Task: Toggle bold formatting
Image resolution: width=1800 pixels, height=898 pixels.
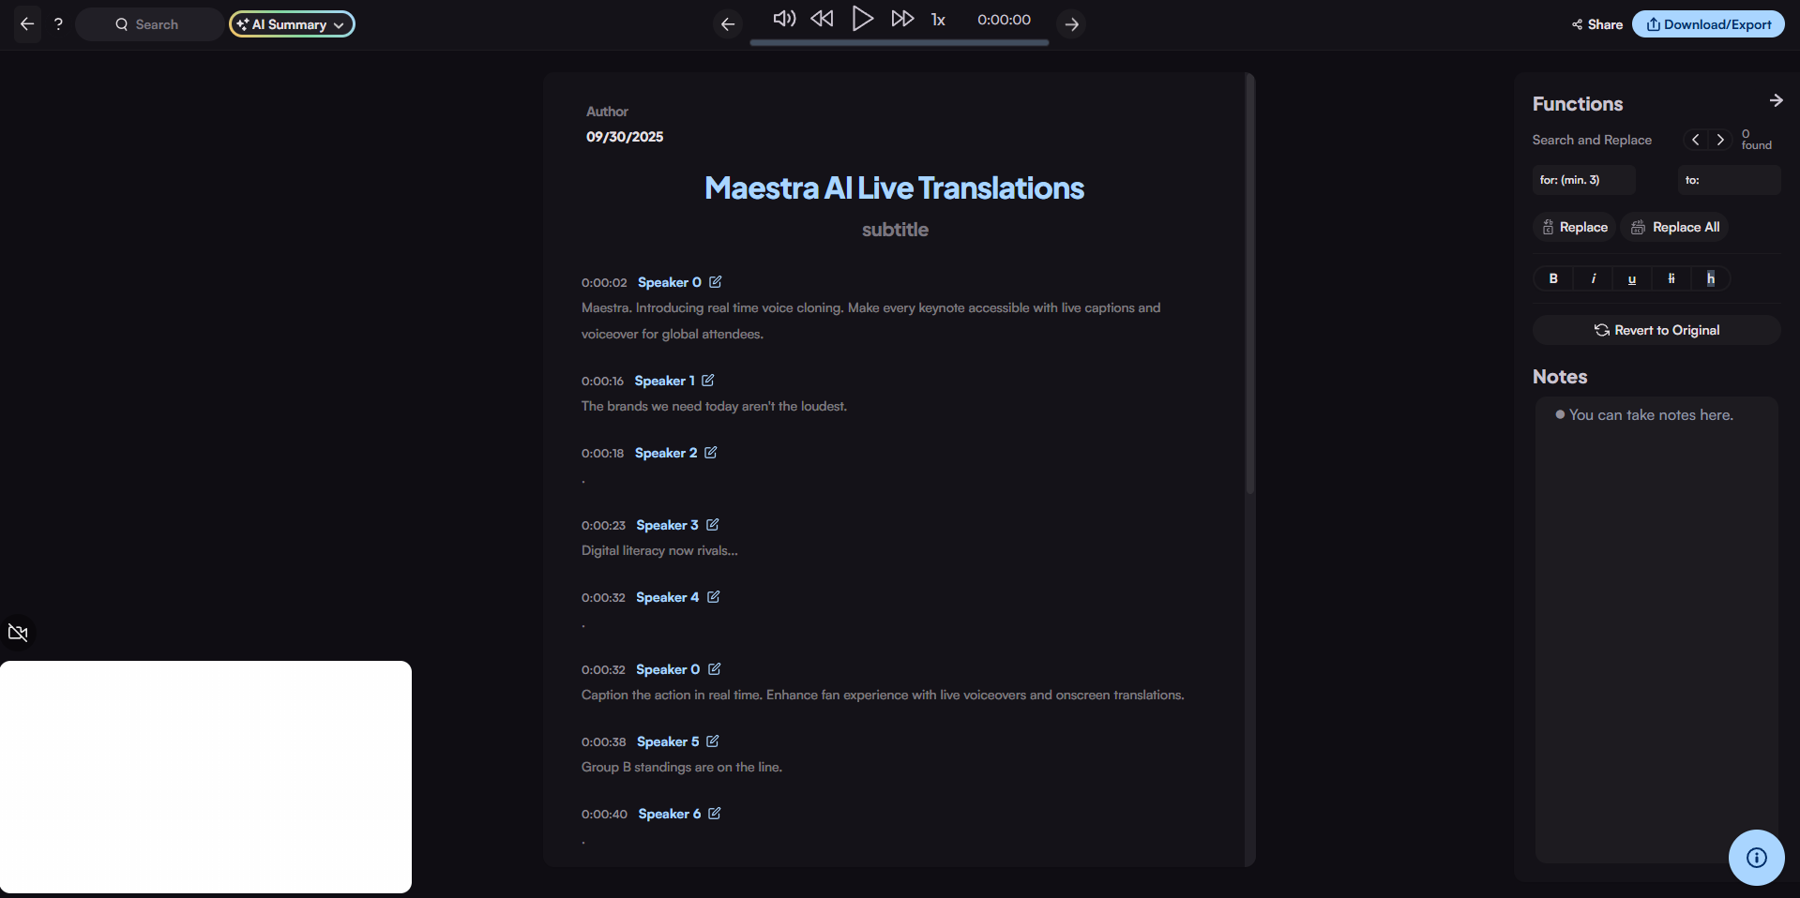Action: point(1553,278)
